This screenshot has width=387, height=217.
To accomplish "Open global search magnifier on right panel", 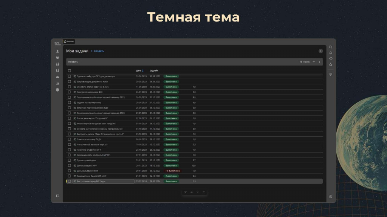I will [330, 47].
